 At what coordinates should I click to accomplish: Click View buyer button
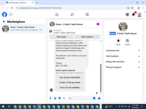61,37
